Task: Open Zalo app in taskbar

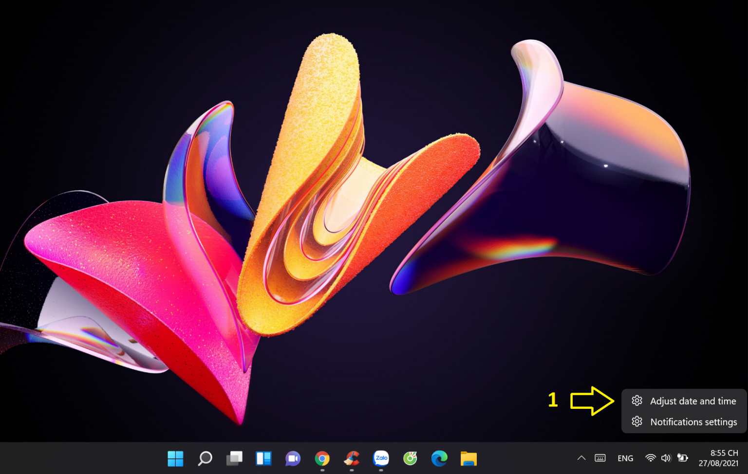Action: (381, 458)
